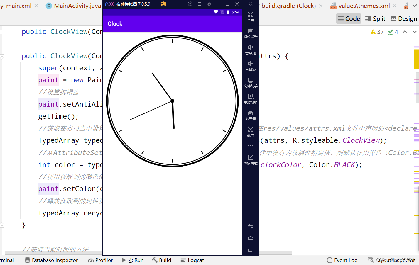Viewport: 419px width, 265px height.
Task: Click the 5:54 time in emulator status bar
Action: point(235,12)
